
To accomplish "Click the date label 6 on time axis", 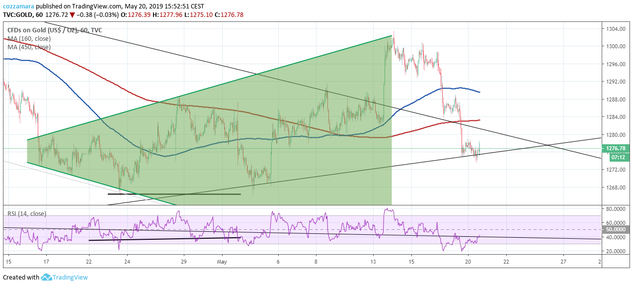I will tap(278, 261).
